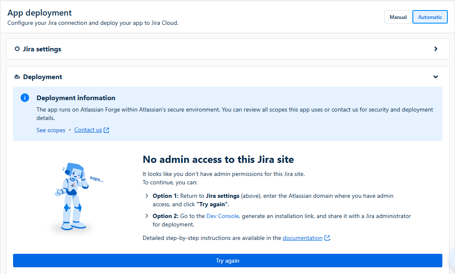
Task: Expand the Option 1 disclosure arrow
Action: (x=147, y=196)
